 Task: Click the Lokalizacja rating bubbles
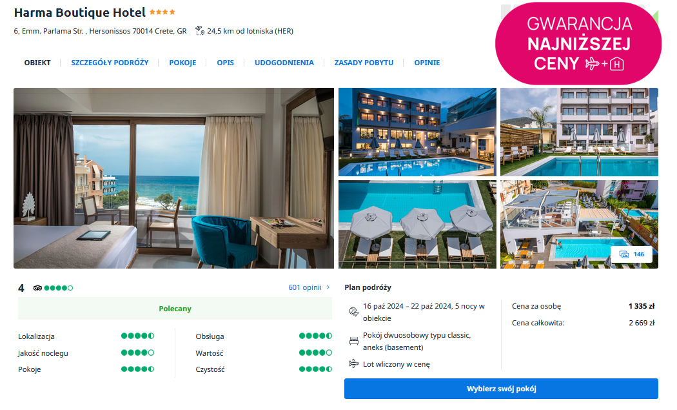[138, 336]
